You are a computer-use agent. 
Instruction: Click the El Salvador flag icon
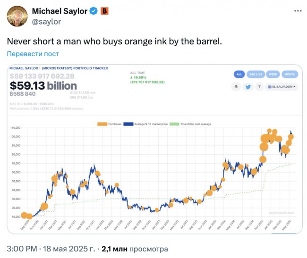270,87
